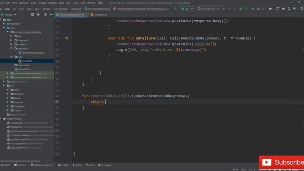The image size is (304, 171).
Task: Click the Sync Project with Gradle icon
Action: (x=283, y=9)
